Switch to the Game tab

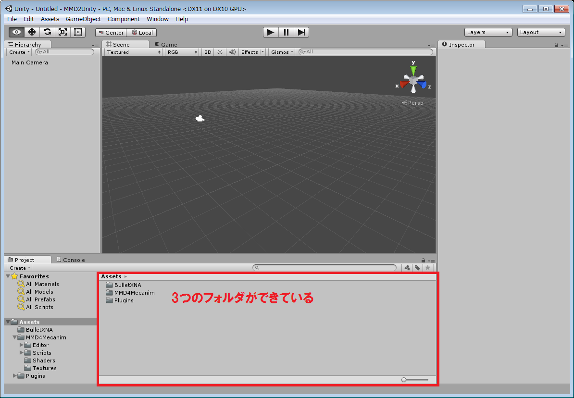[x=166, y=45]
